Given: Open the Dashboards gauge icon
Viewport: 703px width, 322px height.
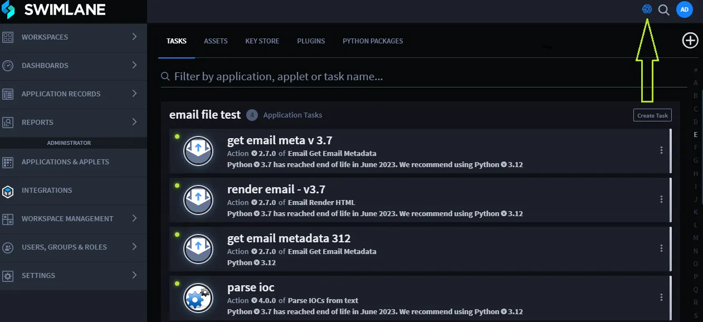Looking at the screenshot, I should click(8, 66).
